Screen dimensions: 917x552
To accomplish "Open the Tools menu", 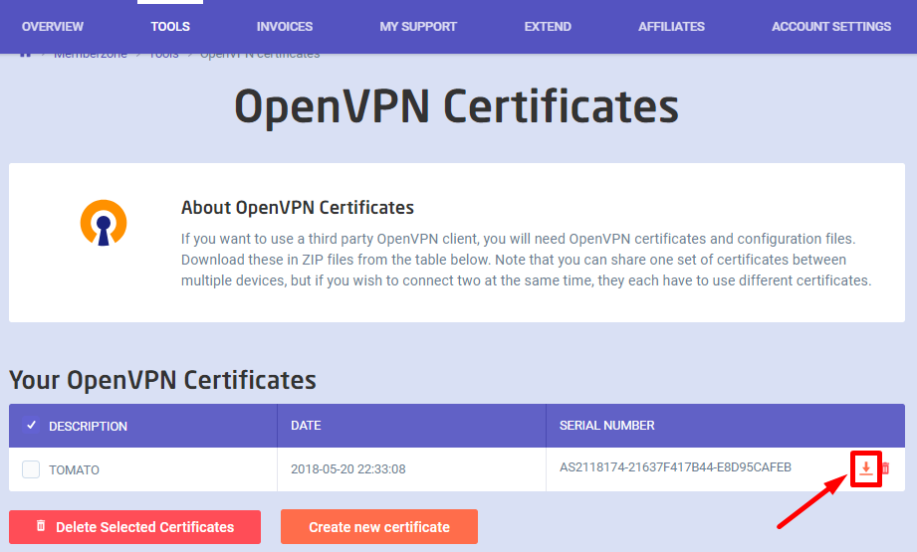I will click(x=170, y=27).
